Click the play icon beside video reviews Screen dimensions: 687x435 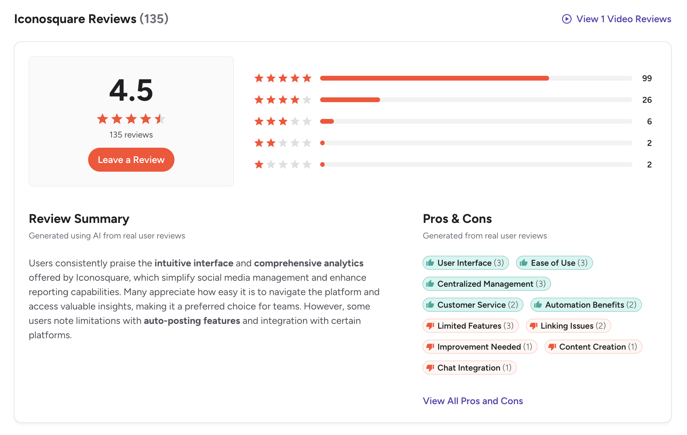tap(567, 19)
